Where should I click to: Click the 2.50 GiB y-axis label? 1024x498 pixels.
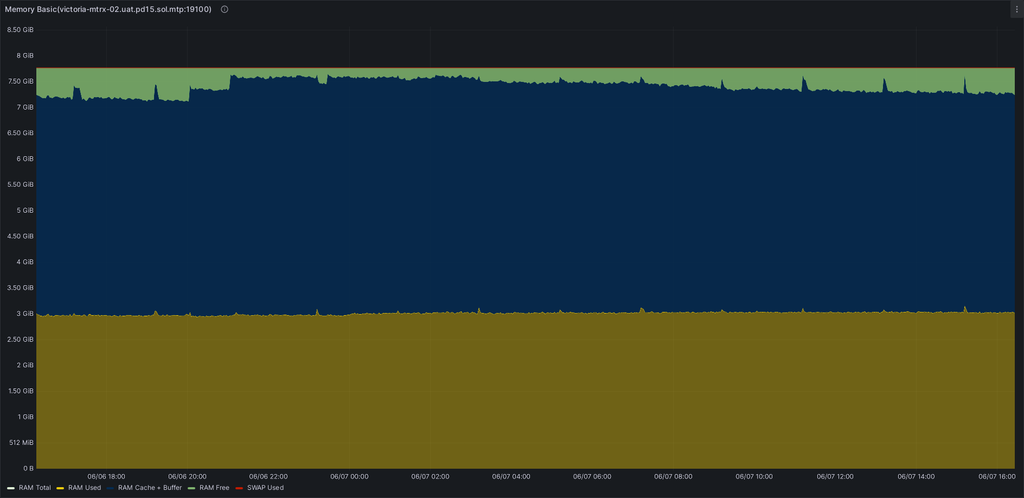point(21,340)
